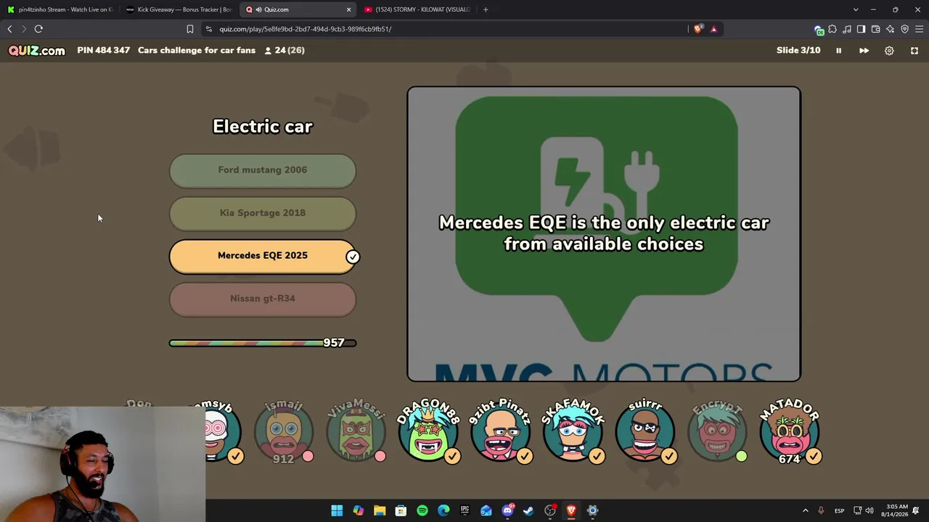Open Brave Wallet

point(875,29)
